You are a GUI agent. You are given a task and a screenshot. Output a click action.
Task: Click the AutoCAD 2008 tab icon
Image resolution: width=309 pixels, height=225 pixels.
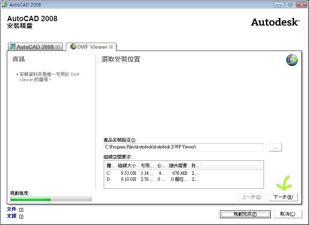pyautogui.click(x=13, y=46)
